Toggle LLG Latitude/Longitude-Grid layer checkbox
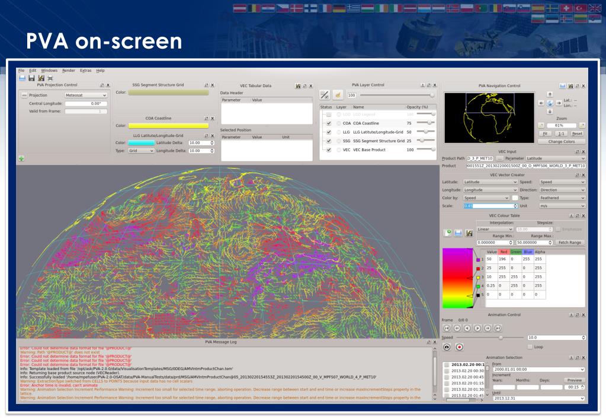Image resolution: width=606 pixels, height=420 pixels. [329, 132]
